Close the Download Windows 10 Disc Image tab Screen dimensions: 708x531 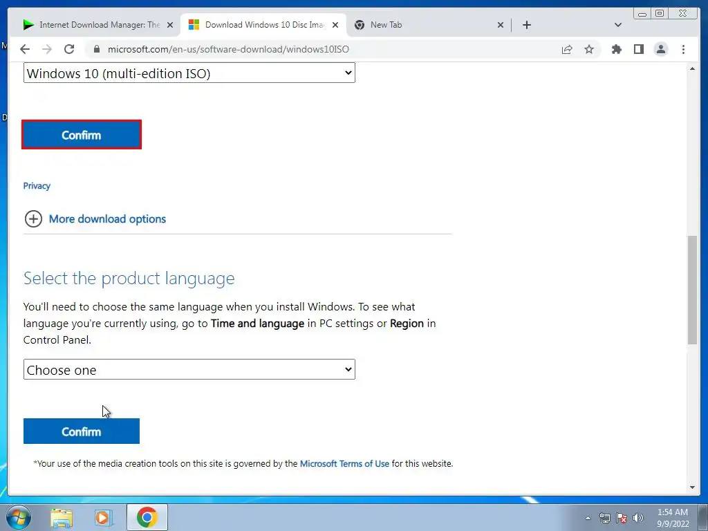click(x=335, y=25)
